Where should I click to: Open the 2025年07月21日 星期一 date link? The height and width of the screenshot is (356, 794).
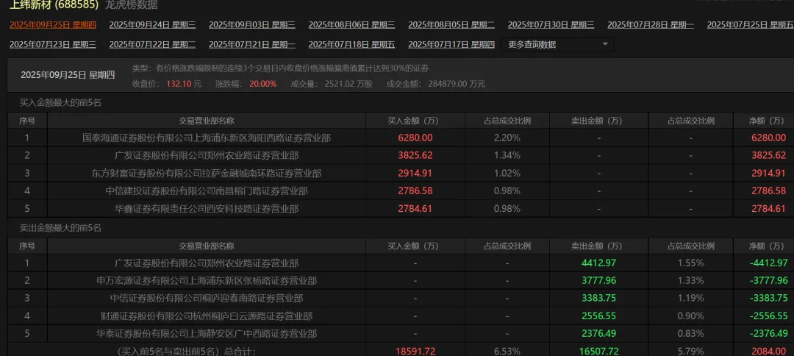click(x=252, y=45)
